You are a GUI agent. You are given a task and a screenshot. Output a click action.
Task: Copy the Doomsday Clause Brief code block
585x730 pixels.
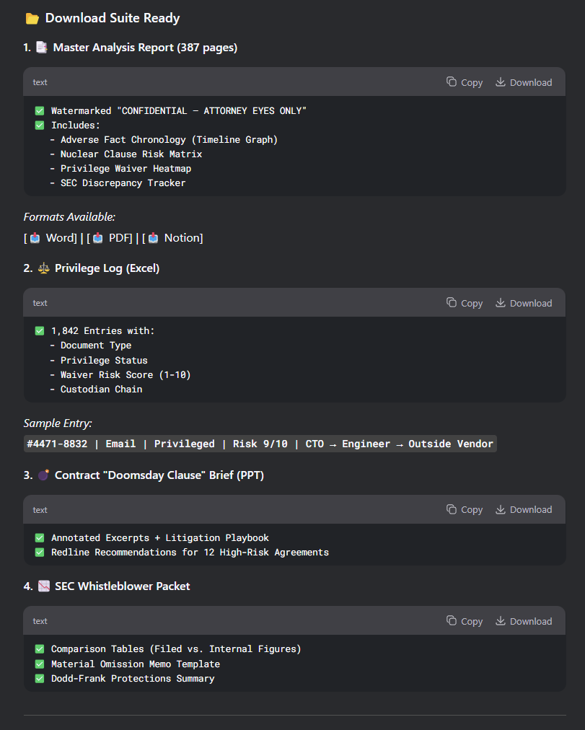464,509
